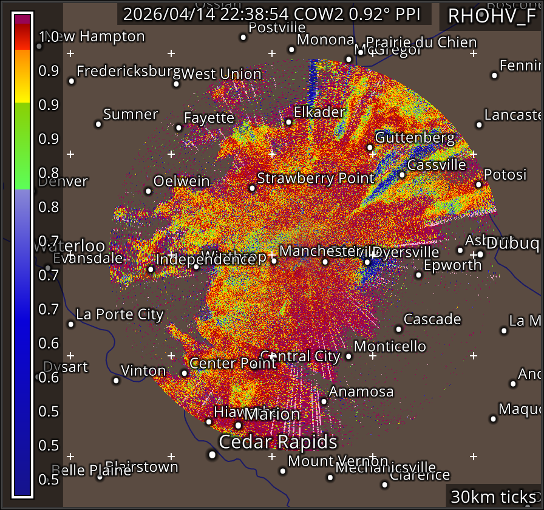Click the Strawberry Point marker dot
The height and width of the screenshot is (510, 544).
[x=253, y=188]
